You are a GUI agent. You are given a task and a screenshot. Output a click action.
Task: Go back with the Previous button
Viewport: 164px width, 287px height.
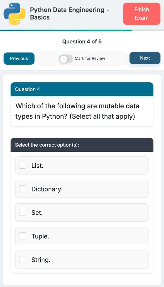coord(19,59)
